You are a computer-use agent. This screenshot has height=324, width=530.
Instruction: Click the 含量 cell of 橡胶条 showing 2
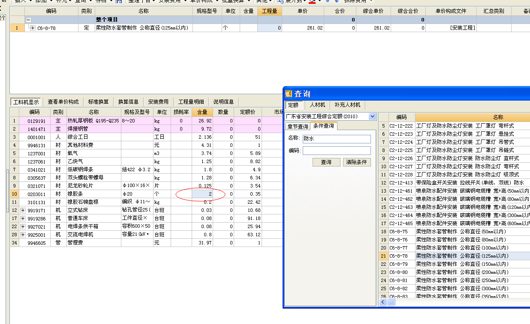coord(202,194)
